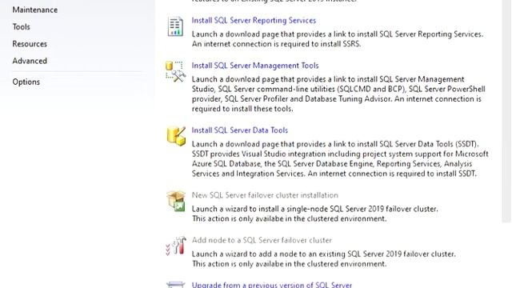
Task: Click Install SQL Server Management Tools link
Action: (255, 66)
